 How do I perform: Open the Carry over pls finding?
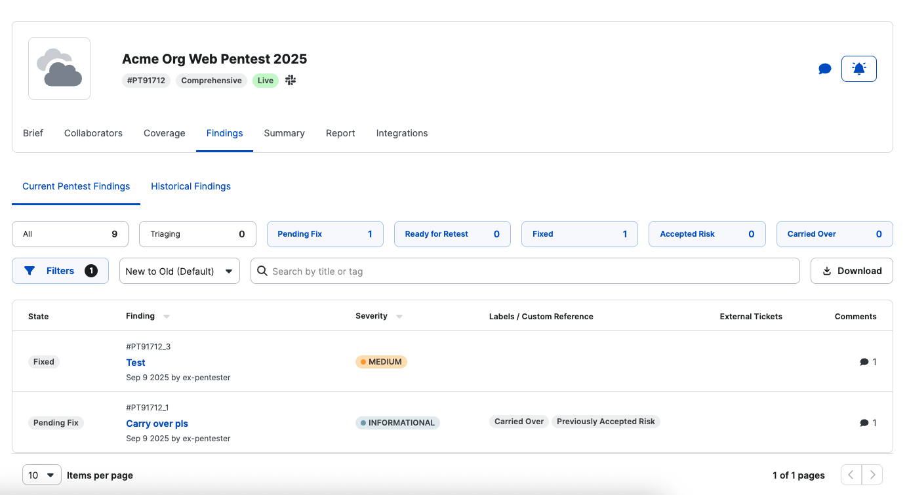[x=157, y=424]
